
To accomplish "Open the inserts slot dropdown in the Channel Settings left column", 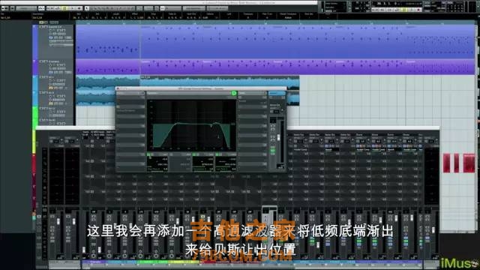I will coord(142,93).
